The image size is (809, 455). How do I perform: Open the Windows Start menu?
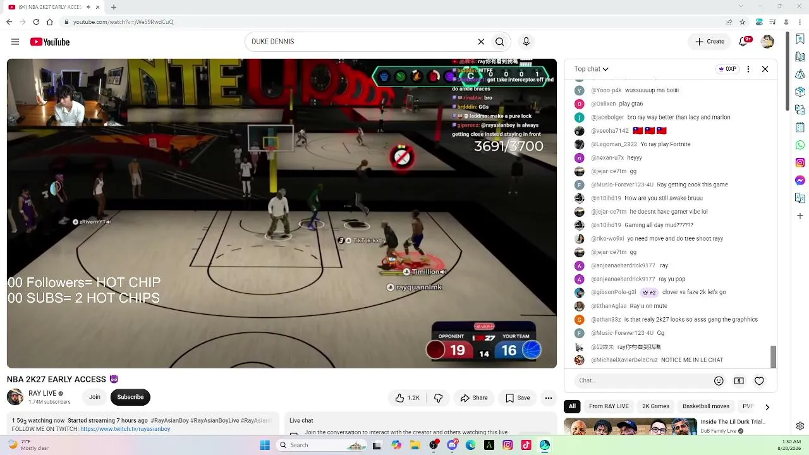265,445
